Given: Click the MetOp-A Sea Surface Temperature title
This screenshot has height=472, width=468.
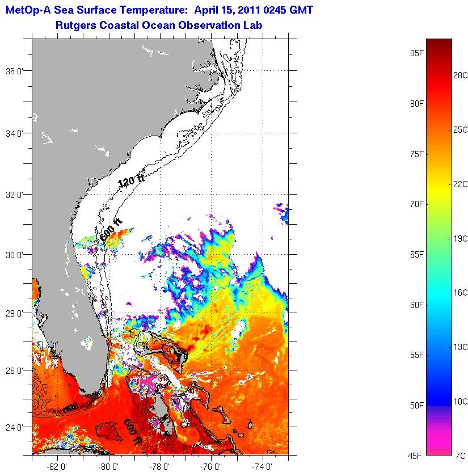Looking at the screenshot, I should [x=159, y=10].
